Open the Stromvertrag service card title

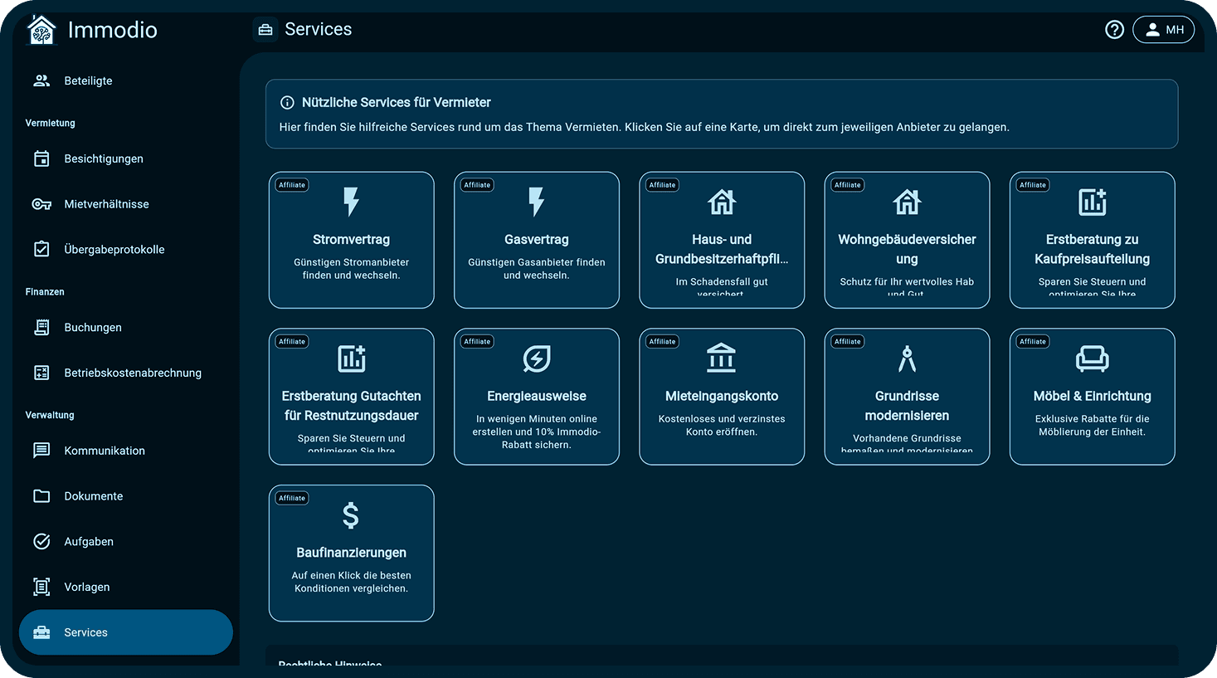pyautogui.click(x=352, y=239)
